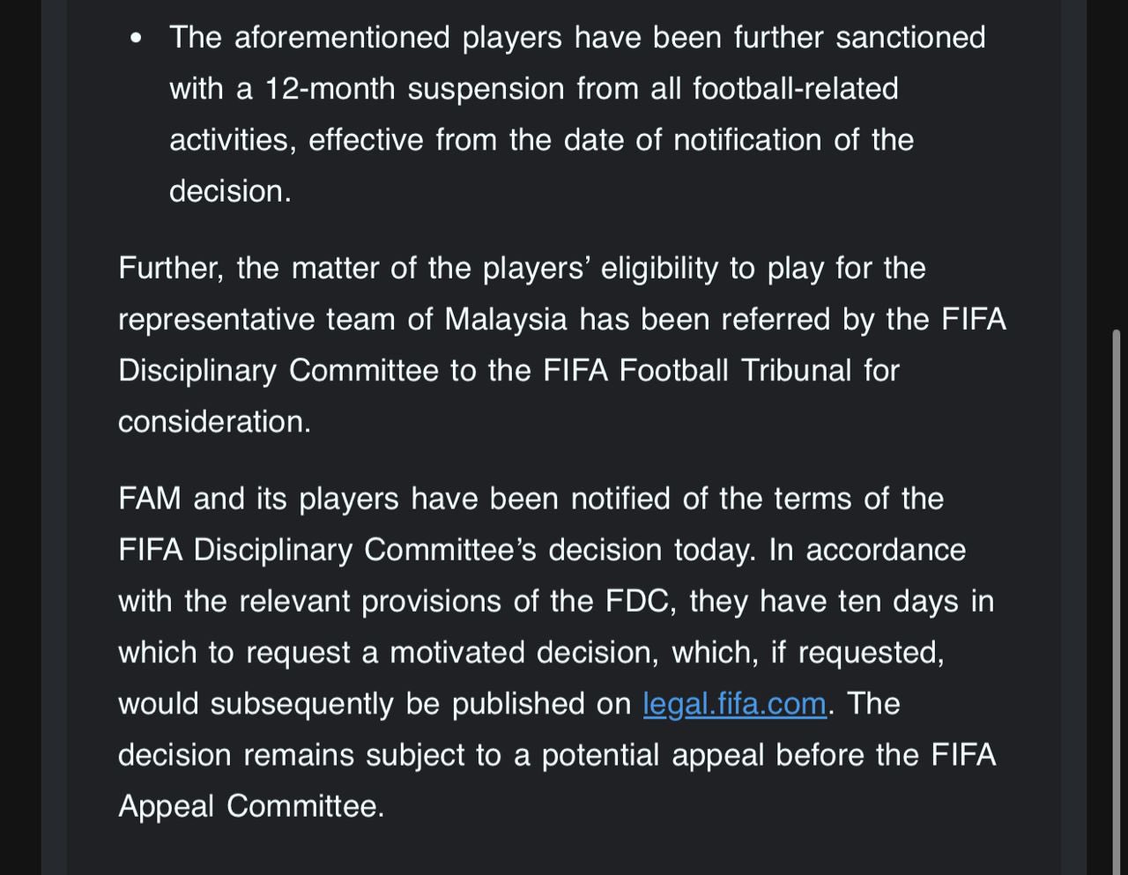Click the scrollbar track above the thumb

click(x=1116, y=176)
